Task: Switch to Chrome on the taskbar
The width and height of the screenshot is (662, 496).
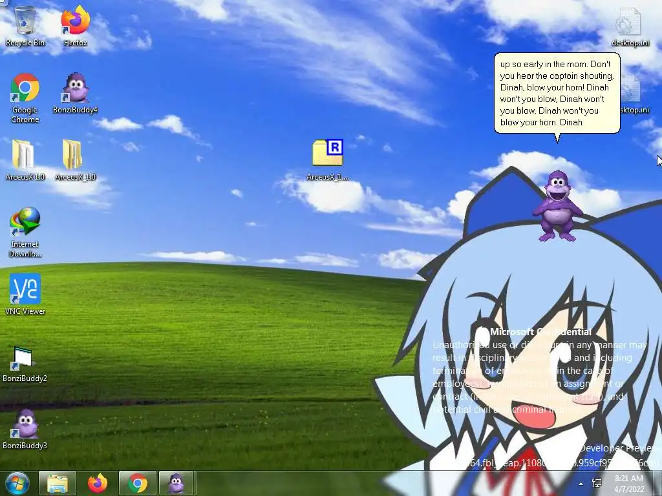Action: point(138,483)
